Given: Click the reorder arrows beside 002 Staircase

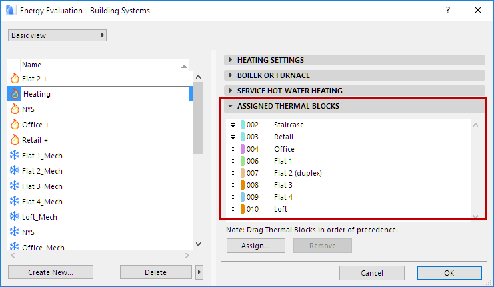Looking at the screenshot, I should (x=231, y=125).
